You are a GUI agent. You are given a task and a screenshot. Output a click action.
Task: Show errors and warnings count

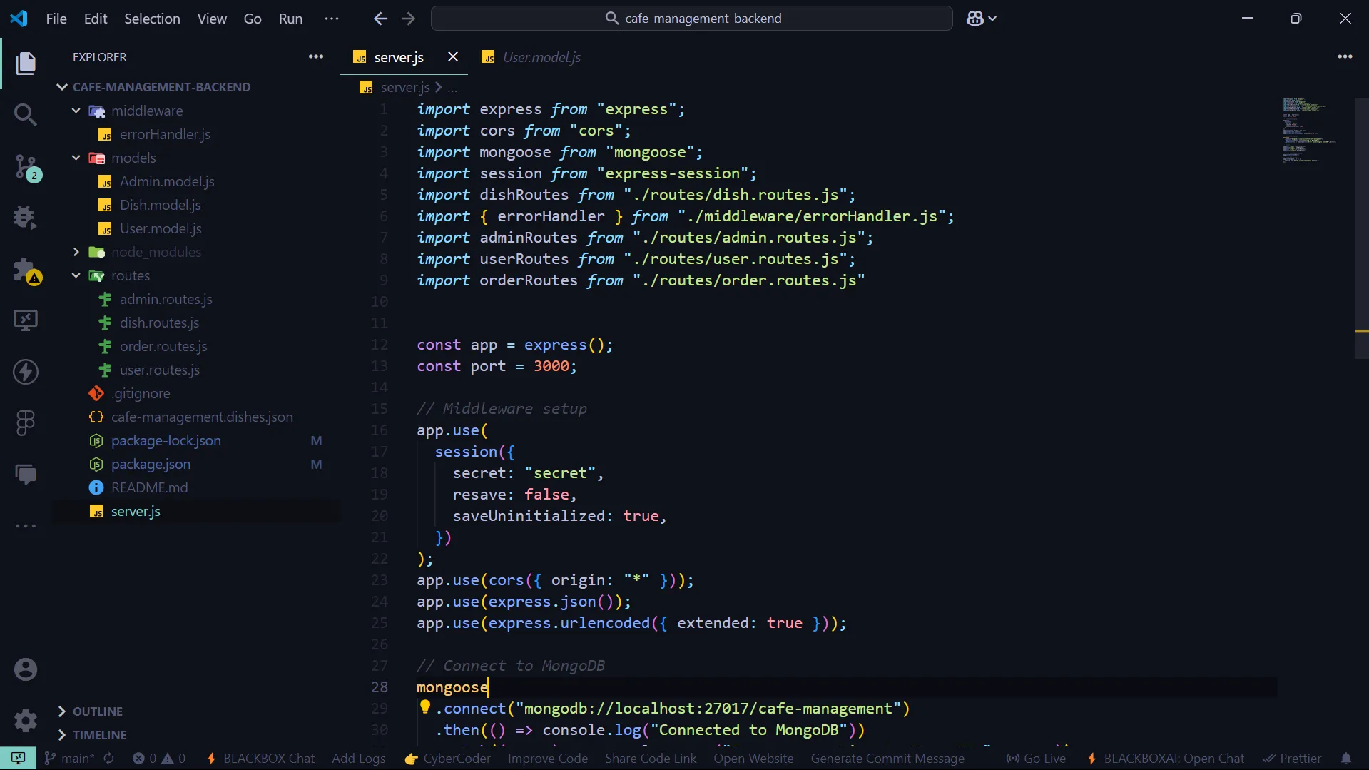(x=159, y=759)
